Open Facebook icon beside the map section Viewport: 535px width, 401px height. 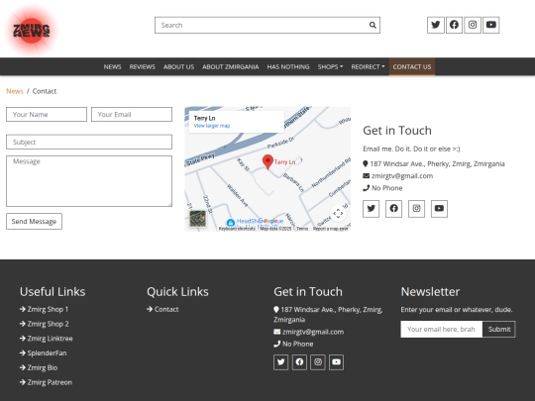point(393,209)
